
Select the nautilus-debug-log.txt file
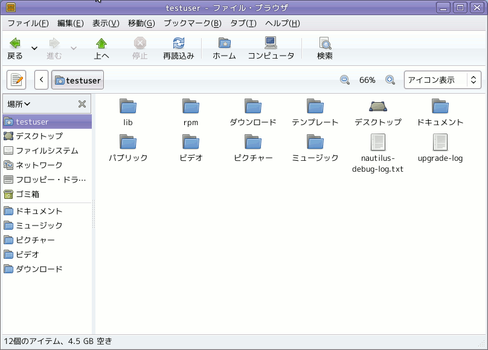pos(377,154)
